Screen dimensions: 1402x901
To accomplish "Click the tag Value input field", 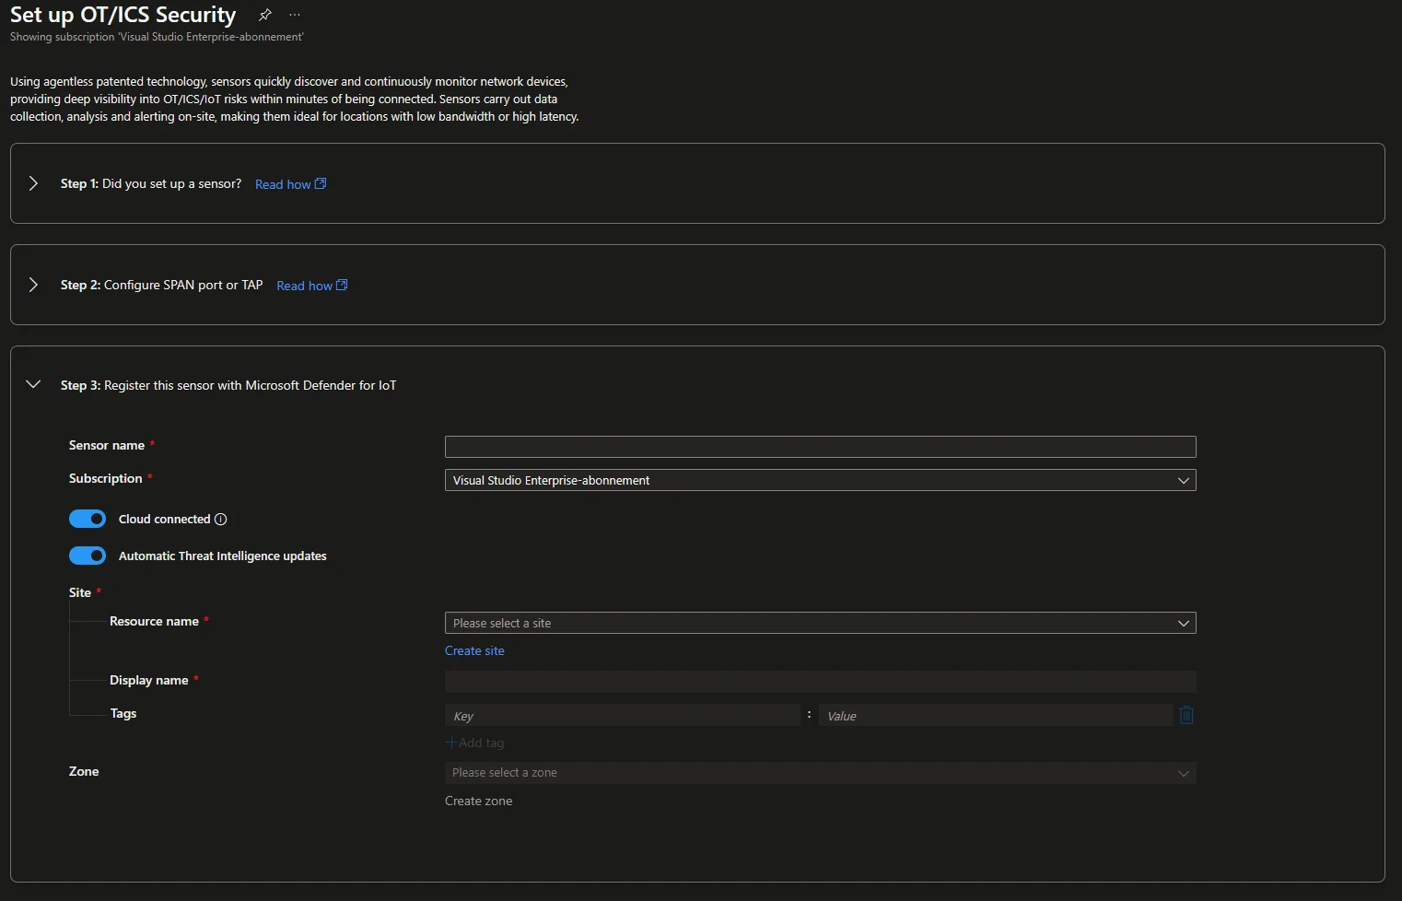I will point(995,716).
